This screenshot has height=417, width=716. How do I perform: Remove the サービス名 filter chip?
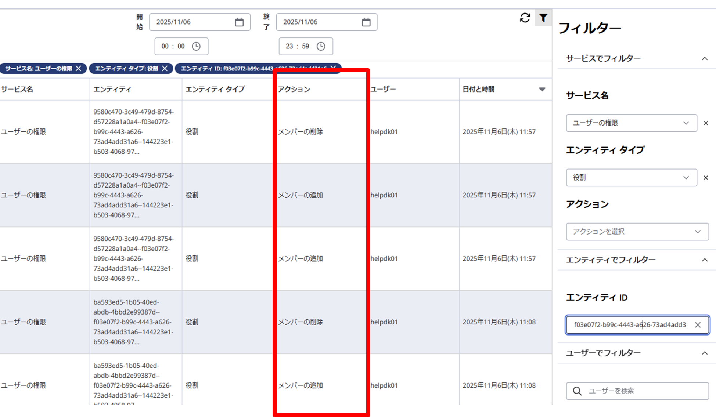(78, 69)
